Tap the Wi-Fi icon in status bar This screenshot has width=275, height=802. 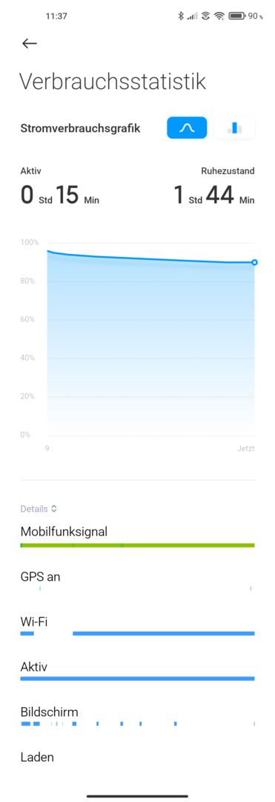pyautogui.click(x=219, y=16)
